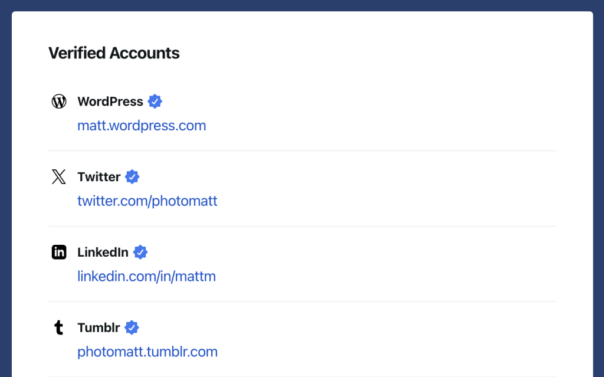Click the Tumblr account name label
Viewport: 604px width, 377px height.
pyautogui.click(x=99, y=328)
